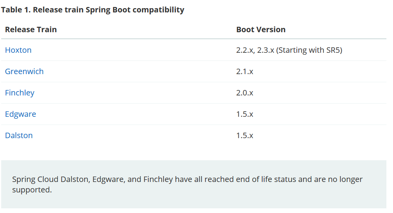The width and height of the screenshot is (393, 213).
Task: Click "(Starting with SR5)" in the Hoxton row
Action: 309,50
